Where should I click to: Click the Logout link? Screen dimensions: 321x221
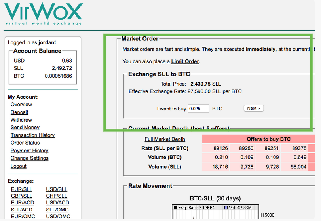(19, 166)
